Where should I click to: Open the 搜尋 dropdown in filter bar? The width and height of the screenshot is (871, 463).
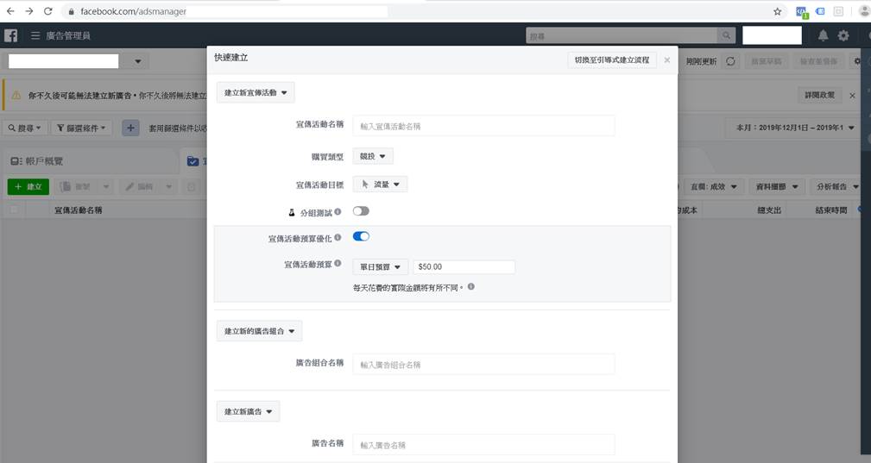25,128
